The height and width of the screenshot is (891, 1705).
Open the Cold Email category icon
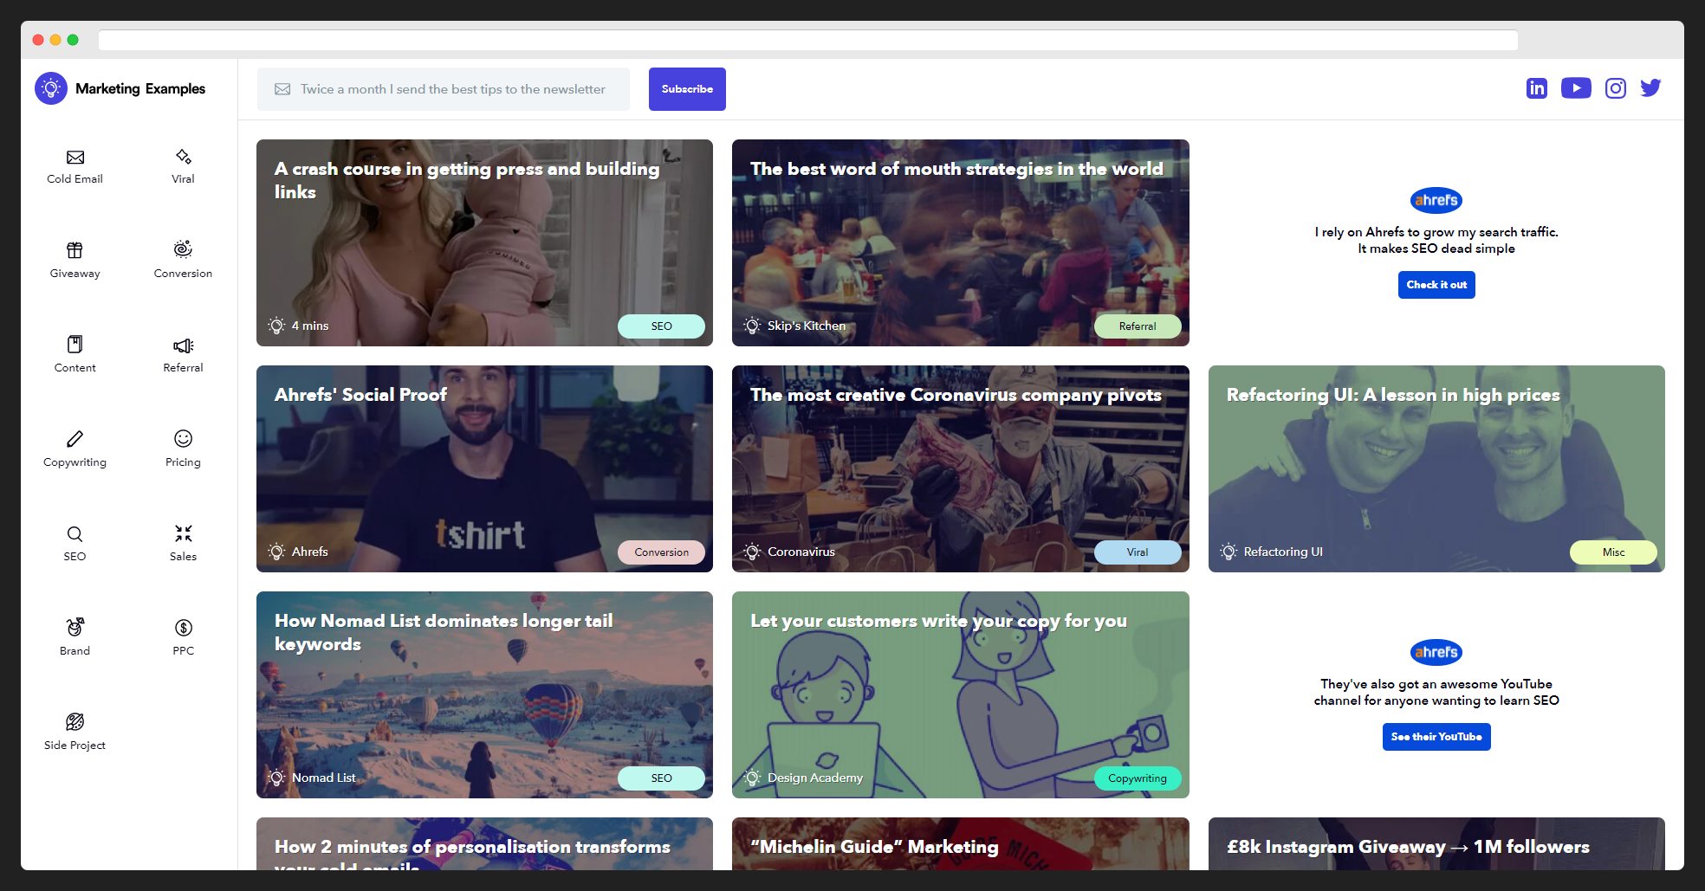click(75, 157)
